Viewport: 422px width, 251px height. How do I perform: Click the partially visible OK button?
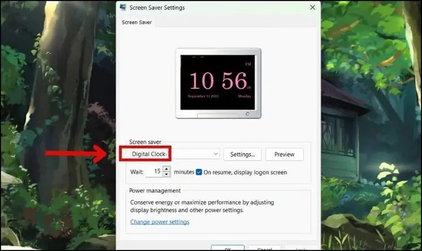click(x=227, y=247)
